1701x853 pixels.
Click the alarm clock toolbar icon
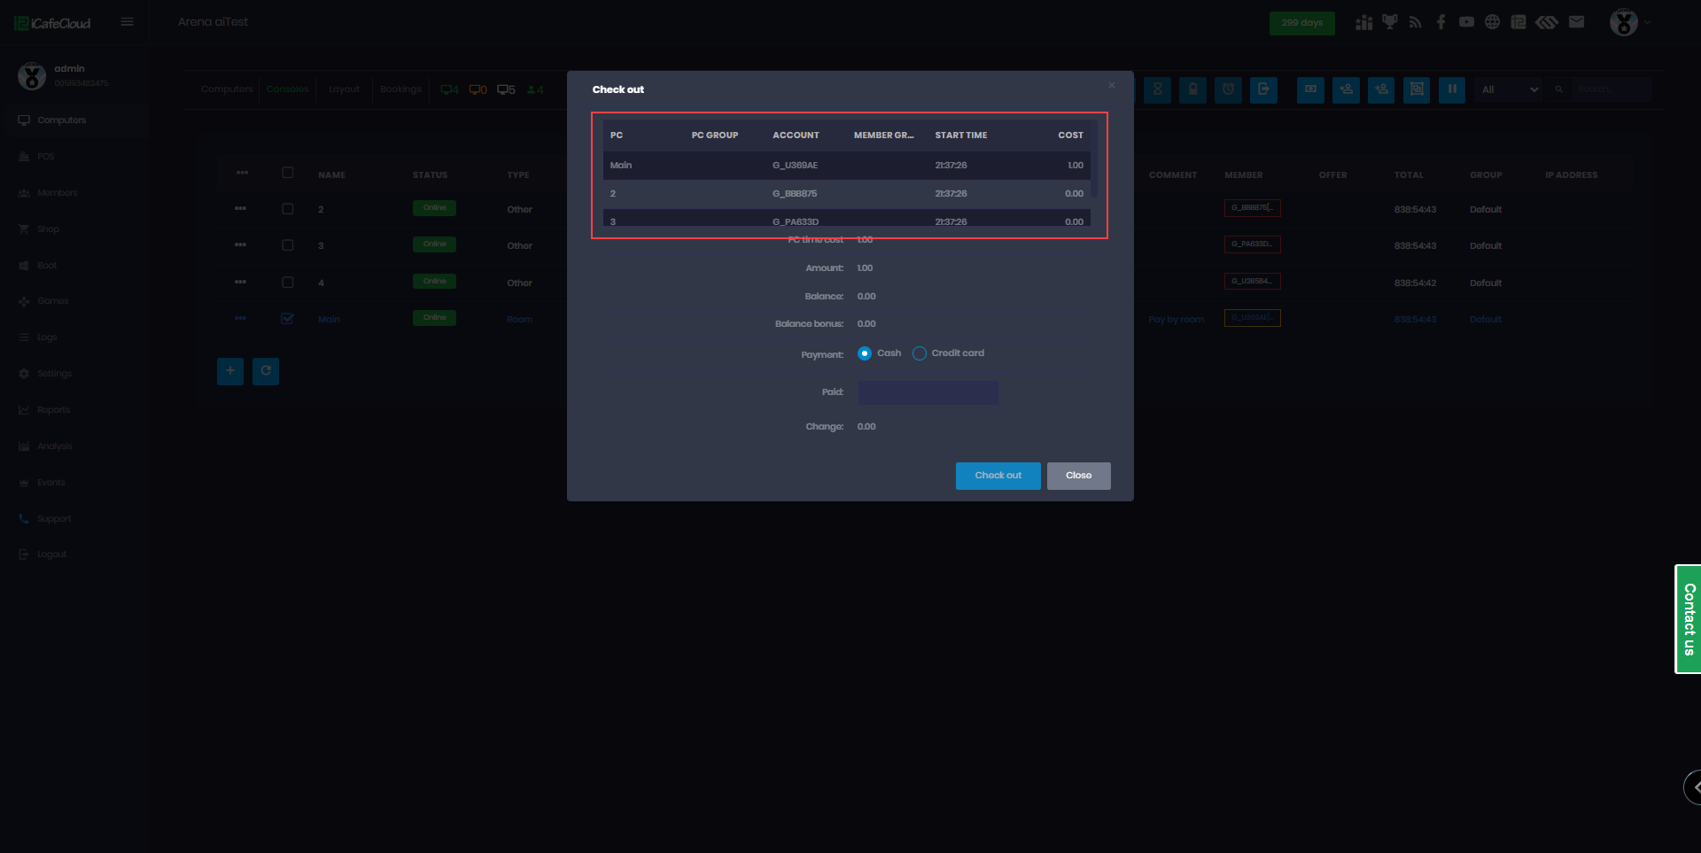[x=1228, y=89]
